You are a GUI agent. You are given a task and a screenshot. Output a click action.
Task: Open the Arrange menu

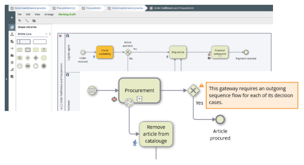click(49, 14)
